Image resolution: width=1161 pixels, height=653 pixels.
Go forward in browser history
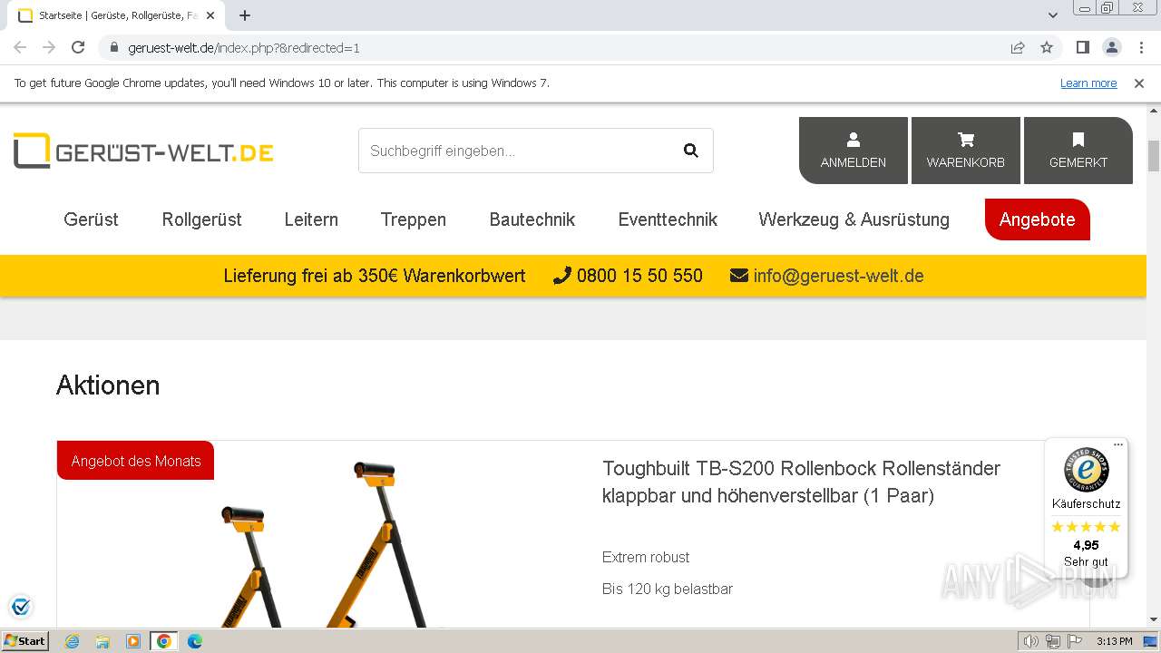point(49,48)
